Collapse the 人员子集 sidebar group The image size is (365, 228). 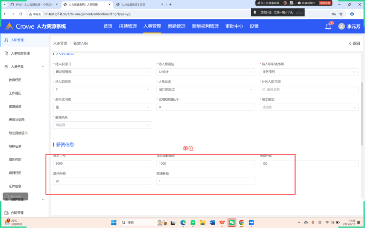coord(43,67)
